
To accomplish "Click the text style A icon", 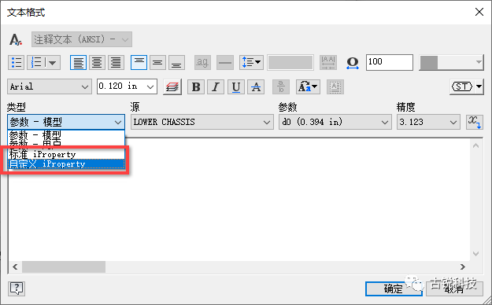I will coord(16,39).
